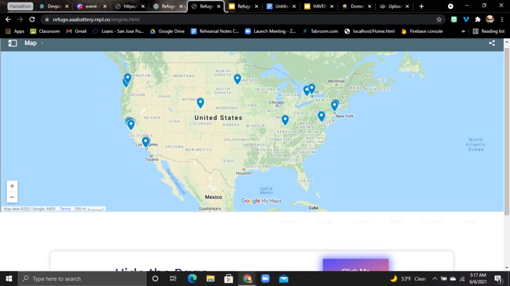Switch to the HAVEN tab
510x286 pixels.
click(x=319, y=6)
